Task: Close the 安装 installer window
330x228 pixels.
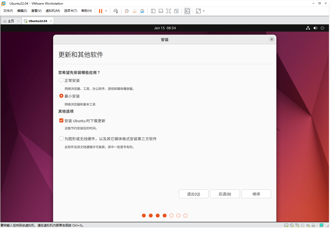Action: click(x=272, y=39)
